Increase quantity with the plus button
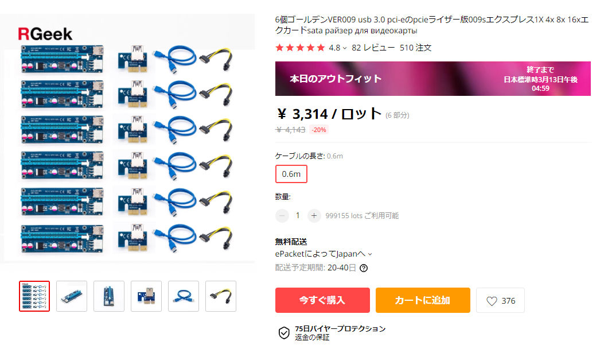Image resolution: width=604 pixels, height=345 pixels. click(314, 215)
